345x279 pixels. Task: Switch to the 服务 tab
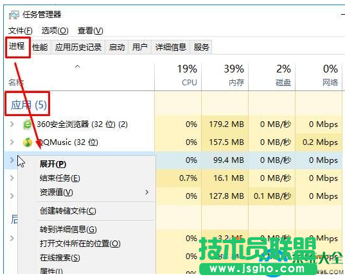click(x=201, y=47)
